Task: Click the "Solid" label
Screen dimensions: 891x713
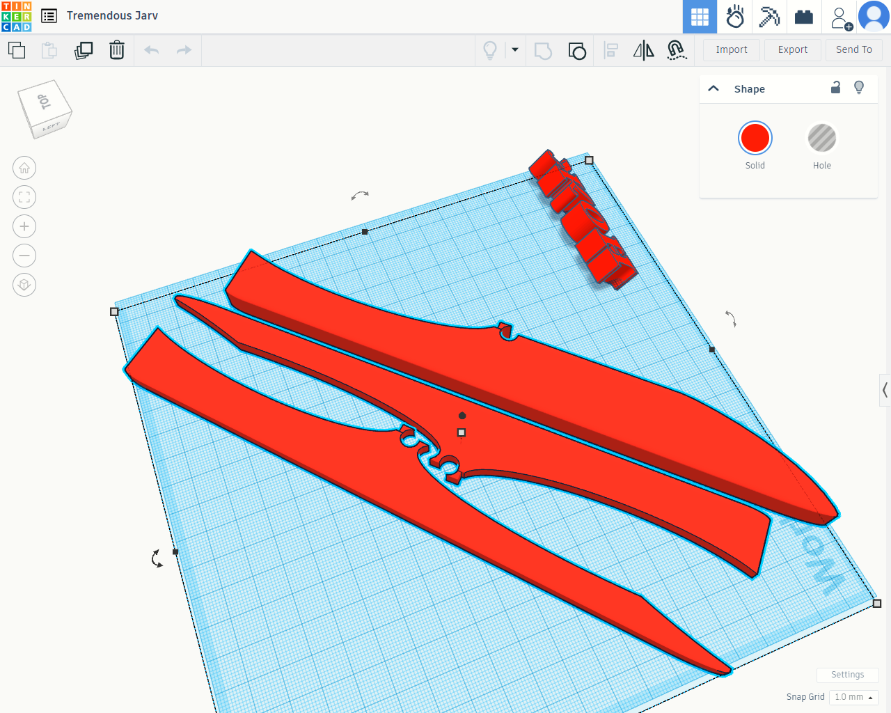Action: (755, 166)
